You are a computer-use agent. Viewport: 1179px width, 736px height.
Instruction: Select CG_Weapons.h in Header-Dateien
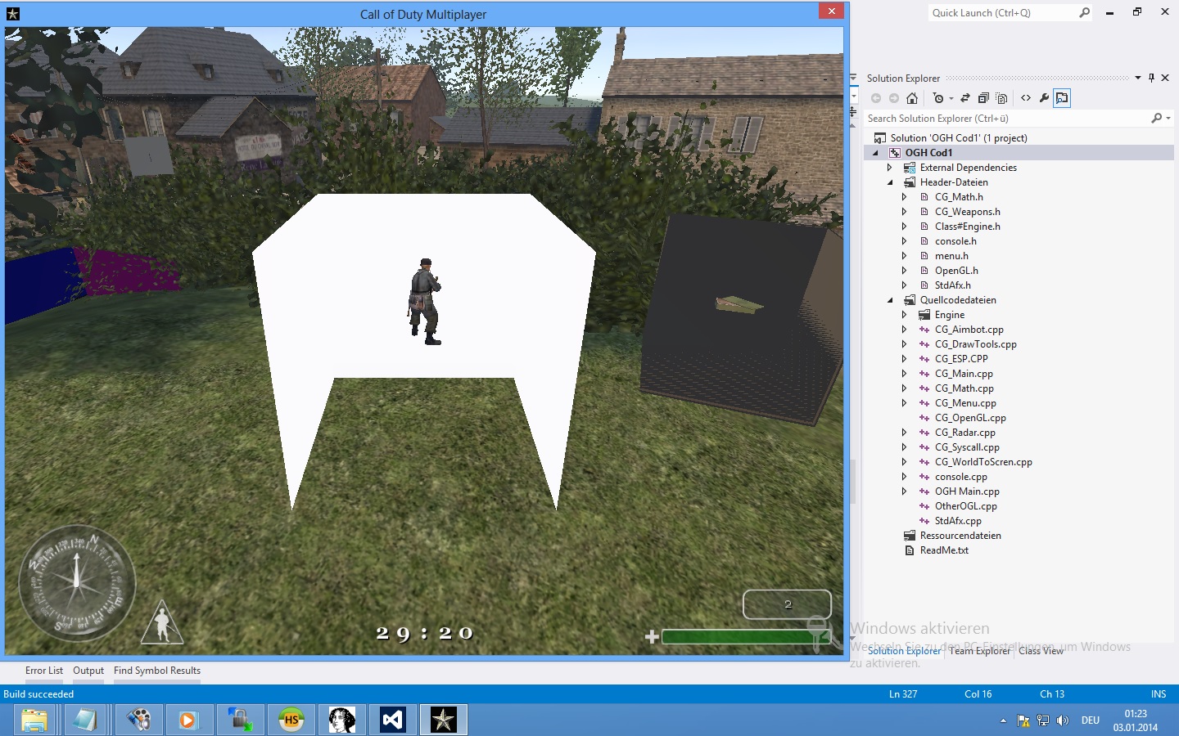[x=968, y=212]
